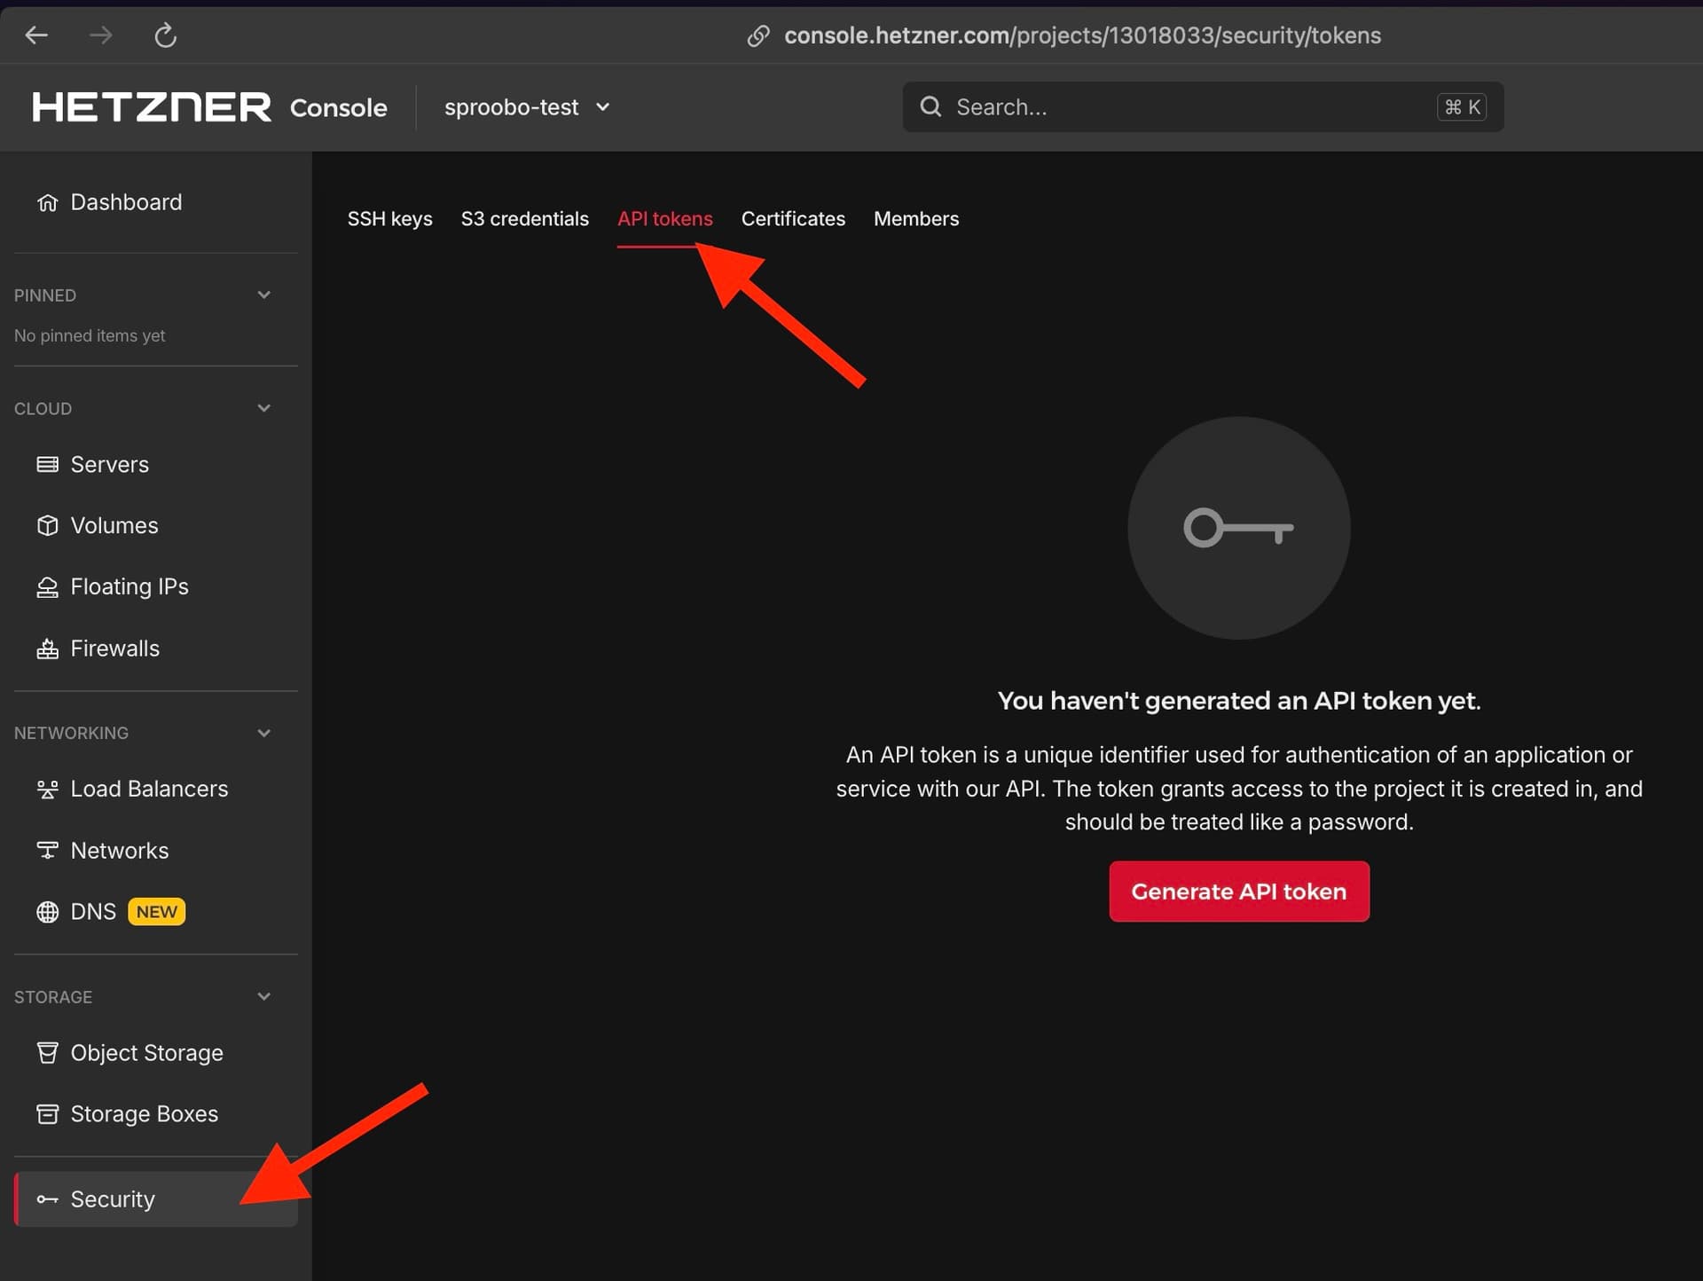The image size is (1703, 1281).
Task: Click the Object Storage bucket icon
Action: point(47,1052)
